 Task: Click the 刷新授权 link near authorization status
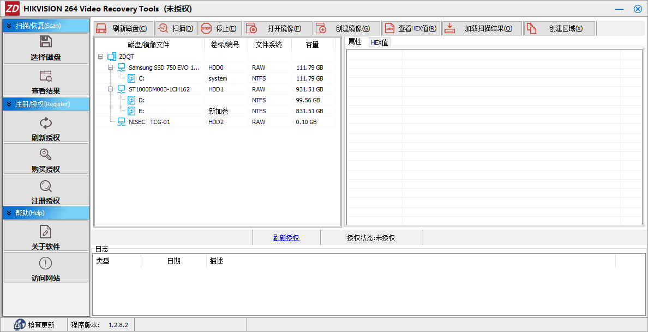point(287,237)
